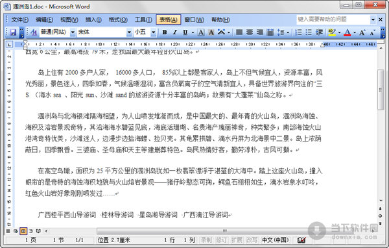Click the Decrease Indent icon
This screenshot has width=389, height=248.
click(319, 32)
